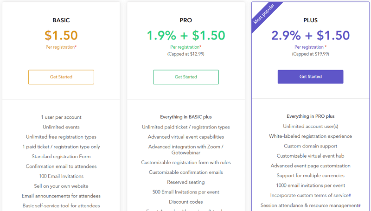371x211 pixels.
Task: Click the $1.50 BASIC price
Action: 61,36
